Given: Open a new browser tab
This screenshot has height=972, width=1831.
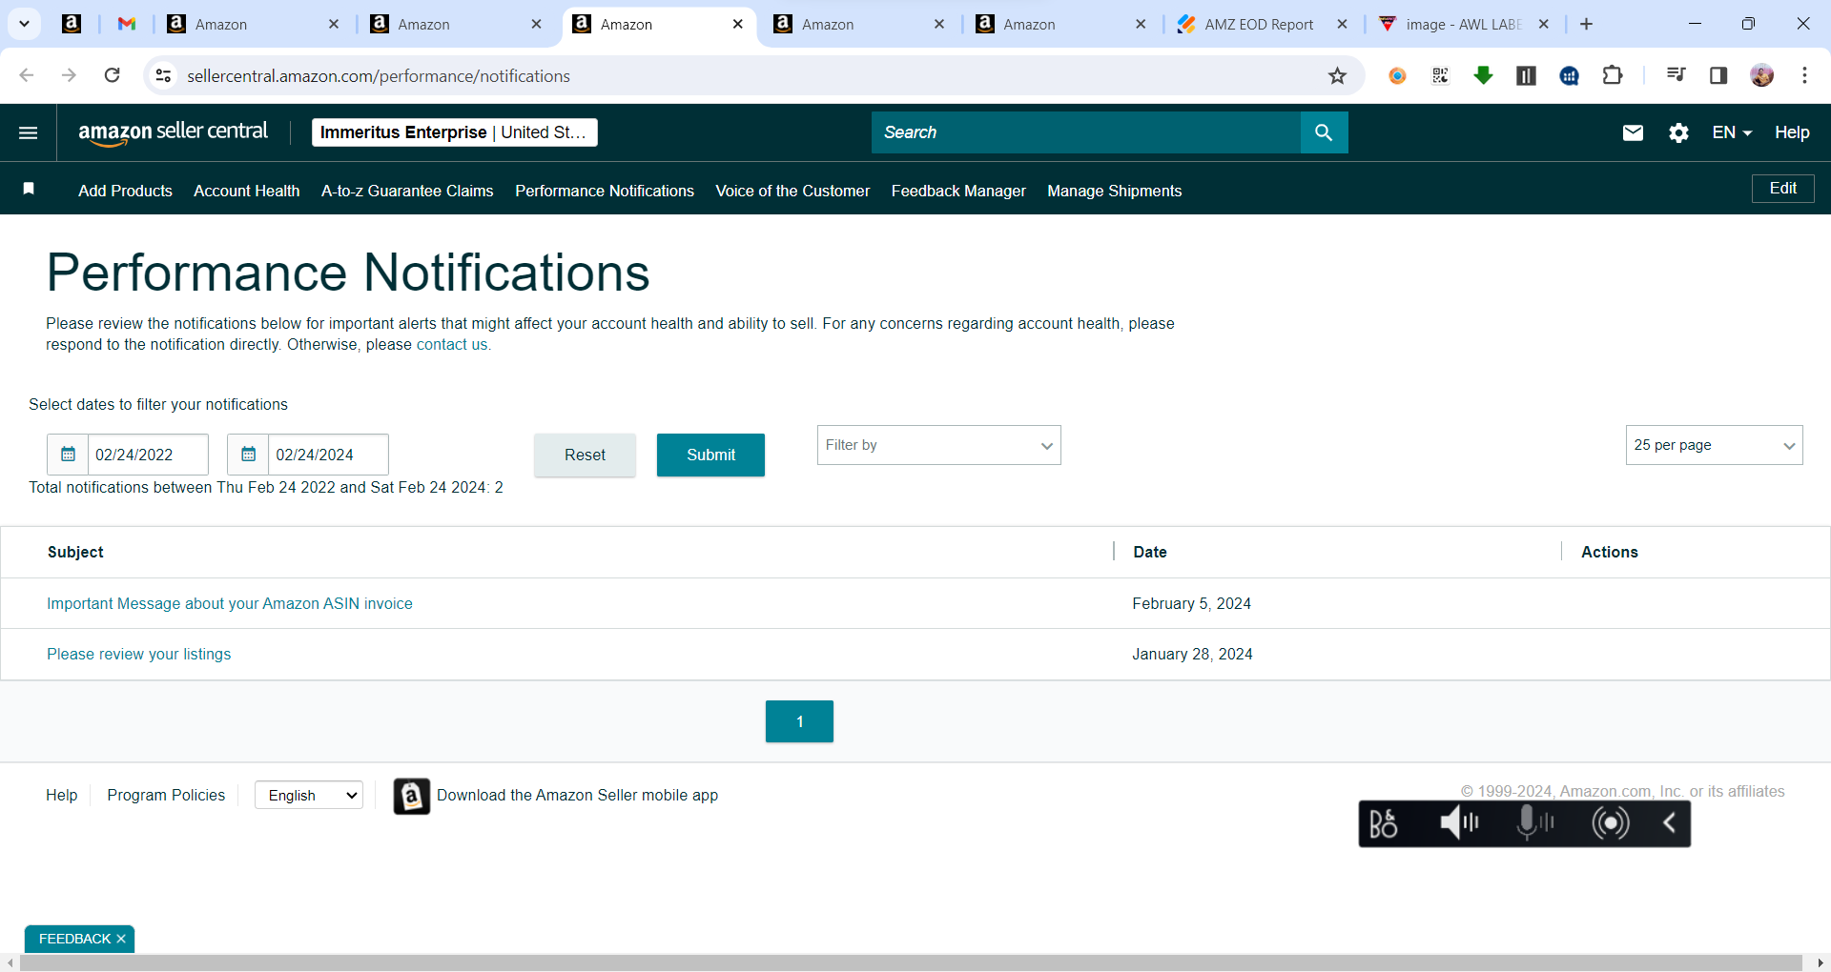Looking at the screenshot, I should coord(1586,24).
